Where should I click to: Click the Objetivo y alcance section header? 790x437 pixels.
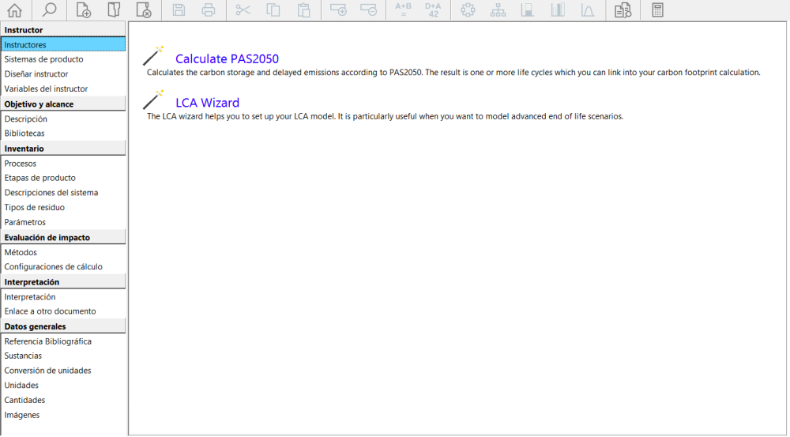pyautogui.click(x=63, y=104)
